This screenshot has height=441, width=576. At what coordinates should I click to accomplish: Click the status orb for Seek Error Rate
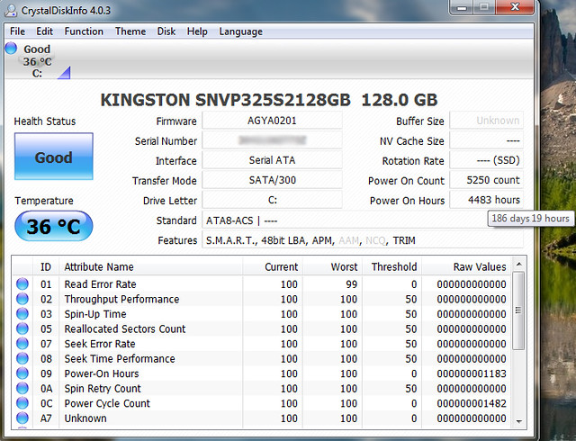tap(22, 344)
